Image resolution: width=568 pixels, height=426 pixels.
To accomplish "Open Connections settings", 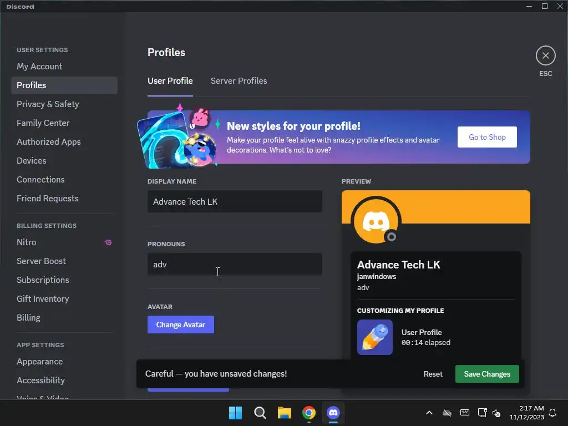I will tap(64, 179).
